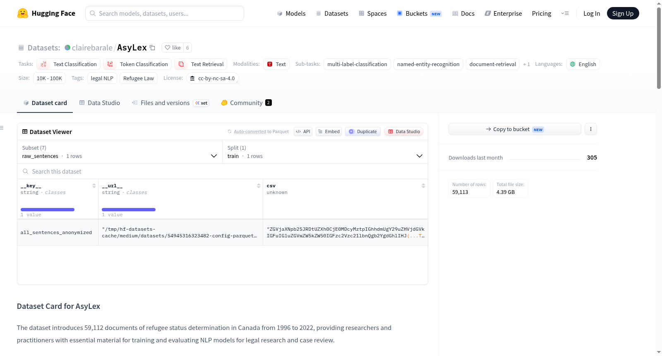Sort the __key__ column
Viewport: 662px width, 356px height.
coord(94,186)
